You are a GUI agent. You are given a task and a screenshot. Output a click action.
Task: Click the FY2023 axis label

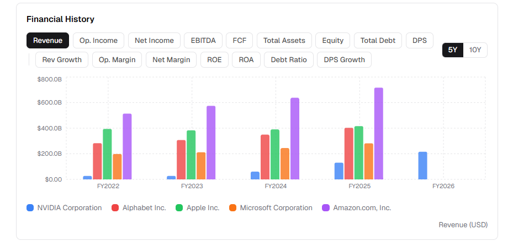tap(192, 187)
